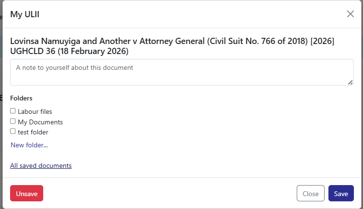Image resolution: width=363 pixels, height=209 pixels.
Task: Click the outlined Close button
Action: 311,194
